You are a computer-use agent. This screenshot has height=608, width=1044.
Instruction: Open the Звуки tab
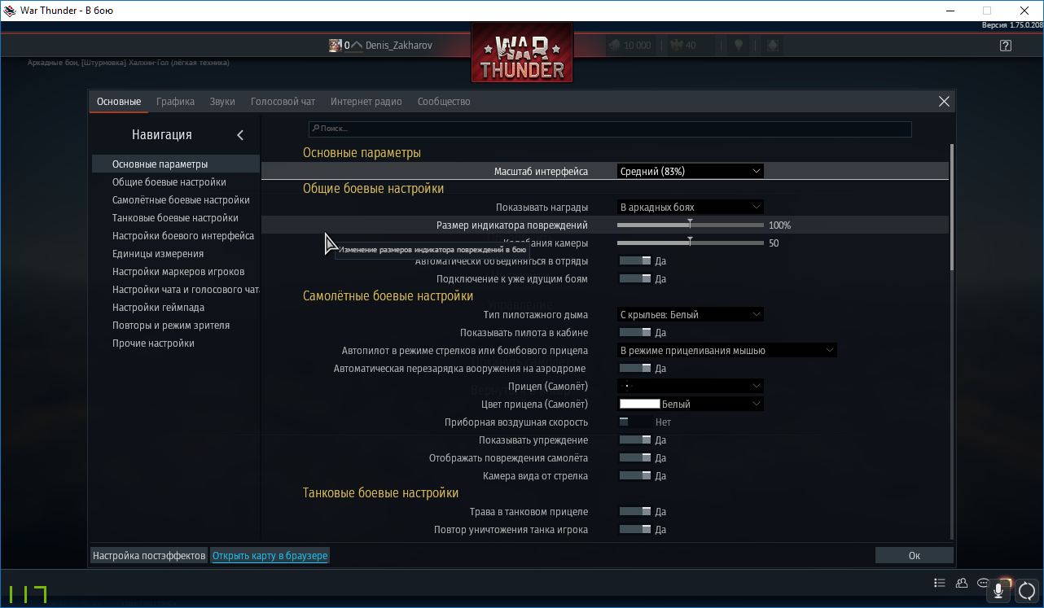tap(222, 102)
